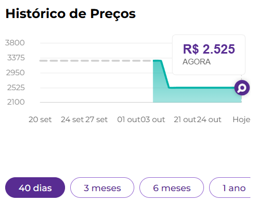Switch to 6 meses range
Viewport: 253px width, 203px height.
click(x=172, y=188)
